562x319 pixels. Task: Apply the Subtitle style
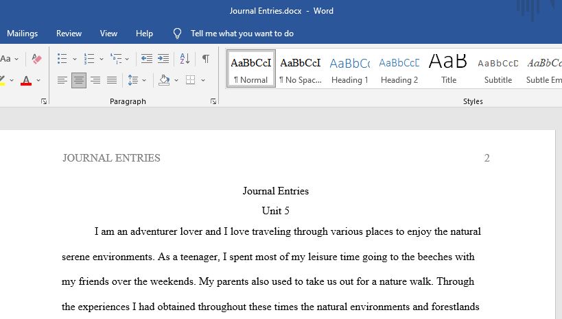pyautogui.click(x=498, y=68)
